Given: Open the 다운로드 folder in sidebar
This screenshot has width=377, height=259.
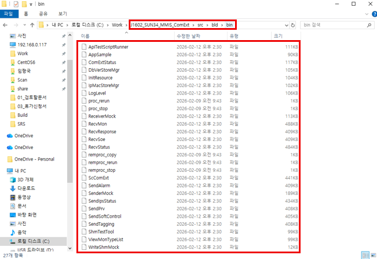Looking at the screenshot, I should 27,188.
